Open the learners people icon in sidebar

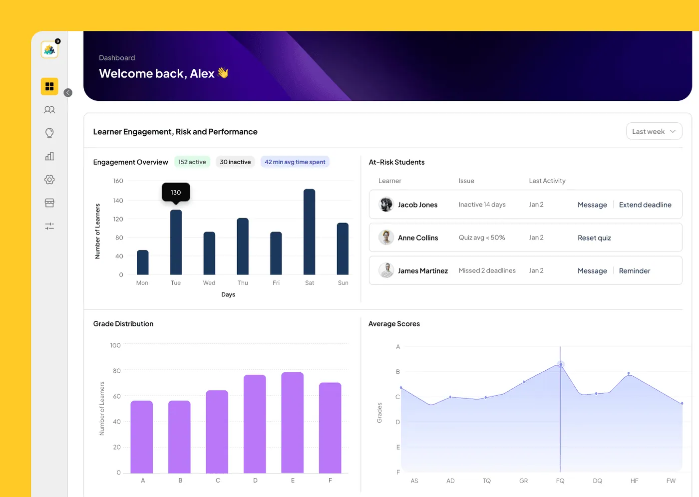[x=49, y=110]
